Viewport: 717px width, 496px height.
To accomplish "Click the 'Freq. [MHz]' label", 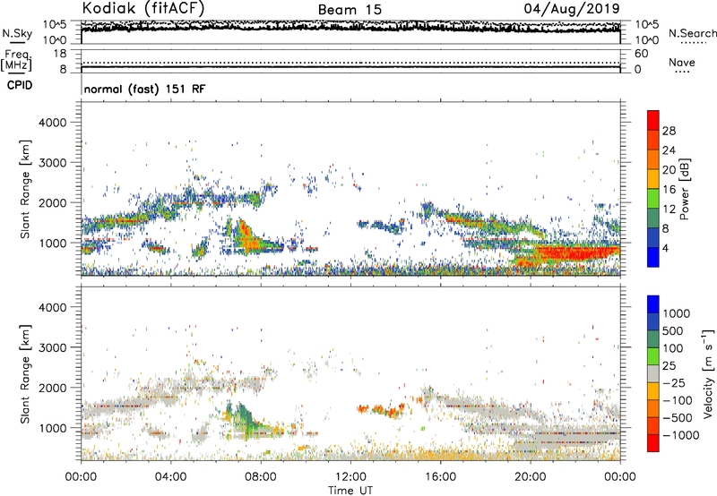I will 16,61.
